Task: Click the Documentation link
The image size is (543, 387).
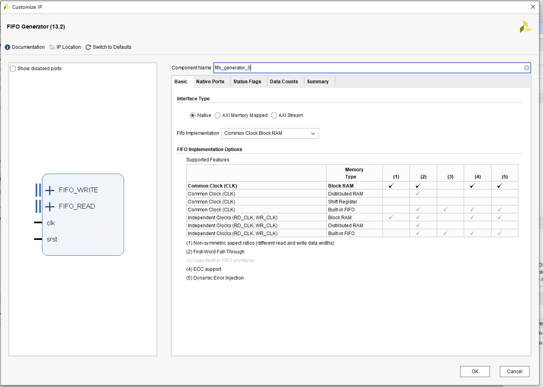Action: pyautogui.click(x=28, y=47)
